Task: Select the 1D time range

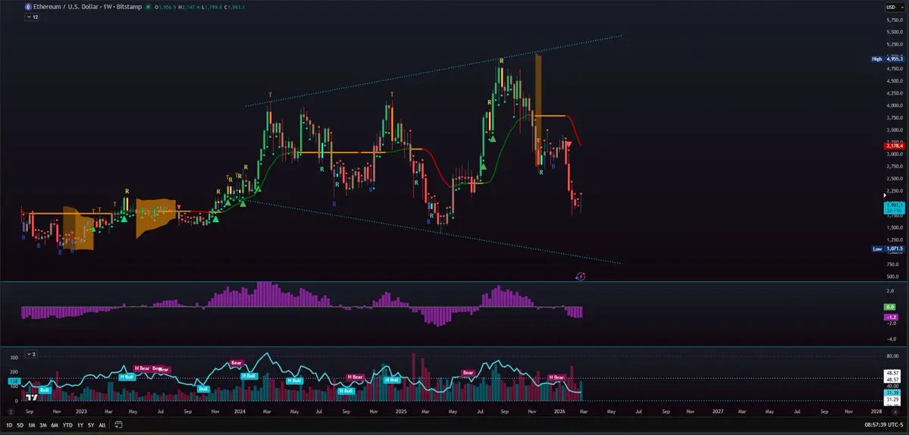Action: click(x=9, y=425)
